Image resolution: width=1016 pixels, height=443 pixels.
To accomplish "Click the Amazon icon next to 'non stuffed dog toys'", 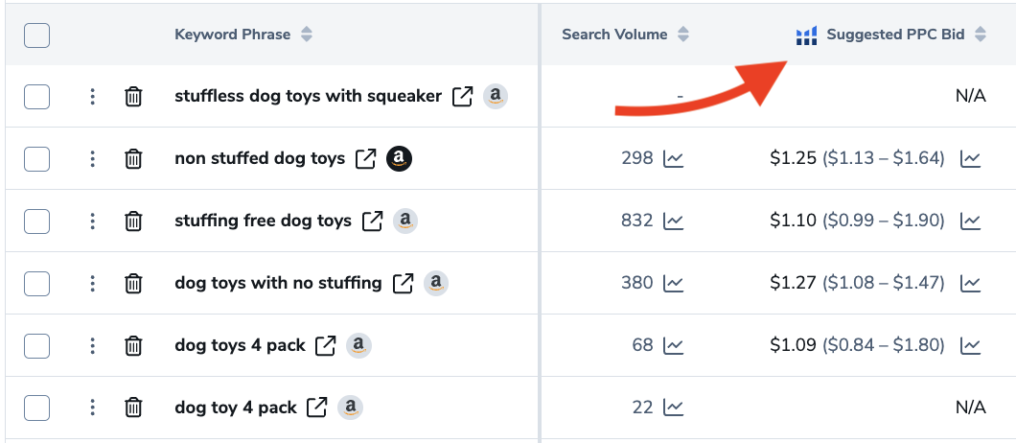I will point(400,159).
